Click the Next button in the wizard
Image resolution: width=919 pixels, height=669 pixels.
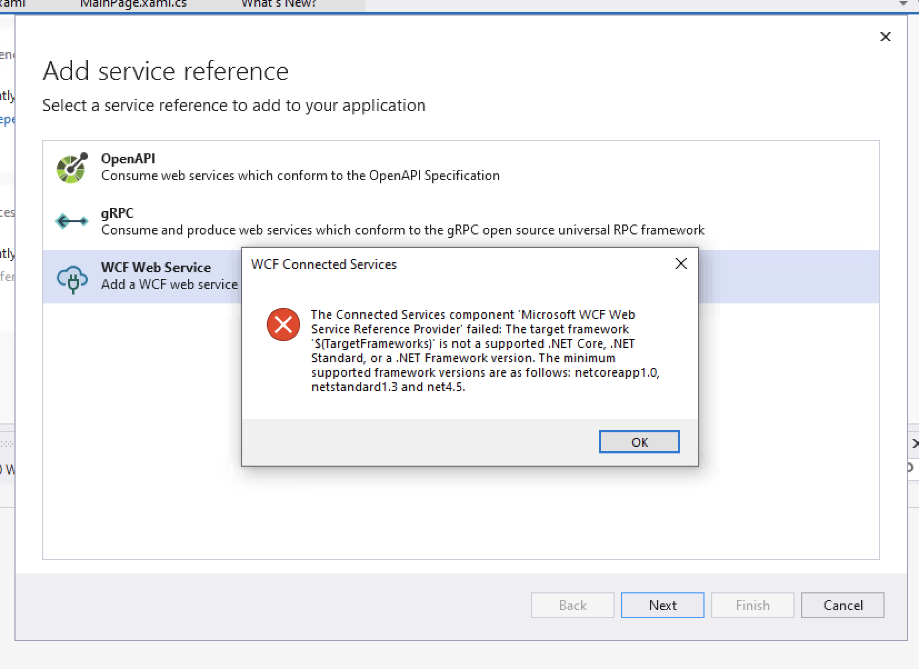tap(662, 605)
